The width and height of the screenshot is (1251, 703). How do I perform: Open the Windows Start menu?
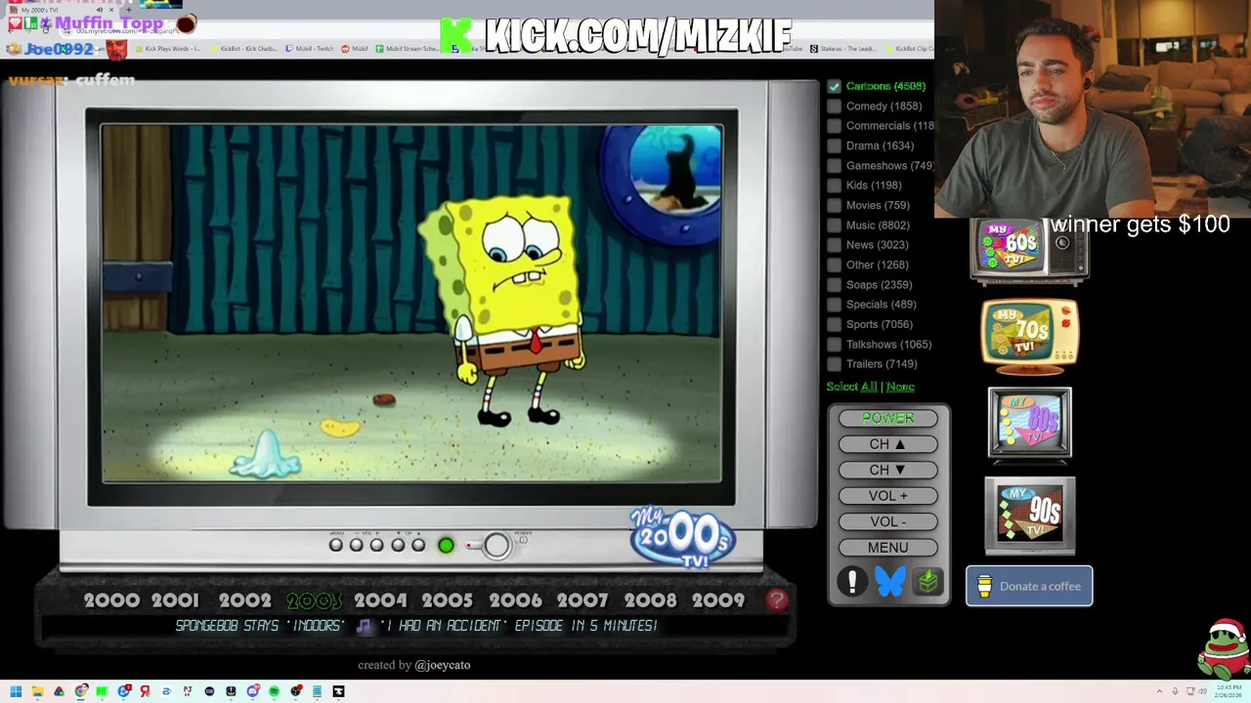click(16, 691)
